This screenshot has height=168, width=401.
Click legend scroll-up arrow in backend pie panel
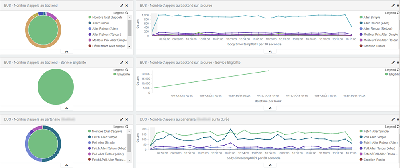pos(129,17)
